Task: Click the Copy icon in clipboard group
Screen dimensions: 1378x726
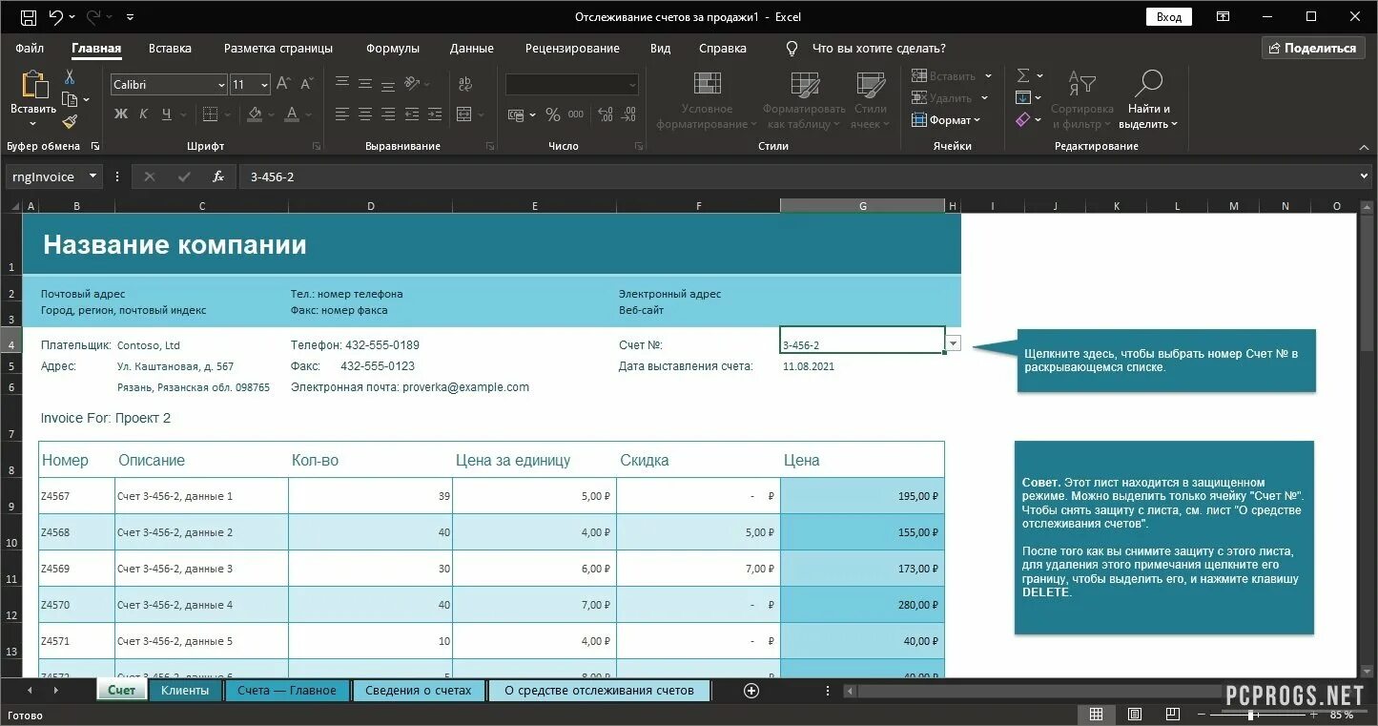Action: click(x=70, y=99)
